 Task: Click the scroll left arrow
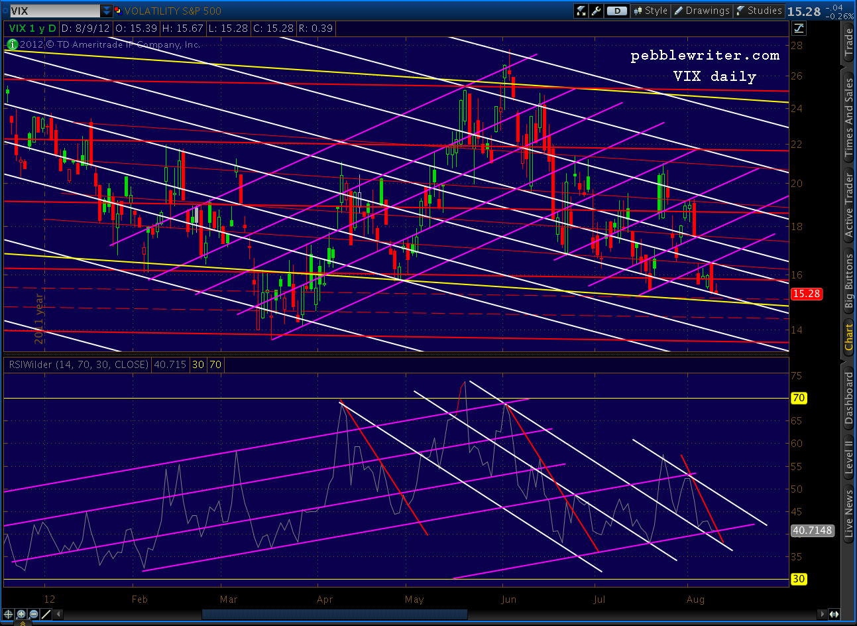[58, 615]
